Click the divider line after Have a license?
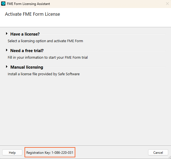Image resolution: width=171 pixels, height=159 pixels. [103, 34]
